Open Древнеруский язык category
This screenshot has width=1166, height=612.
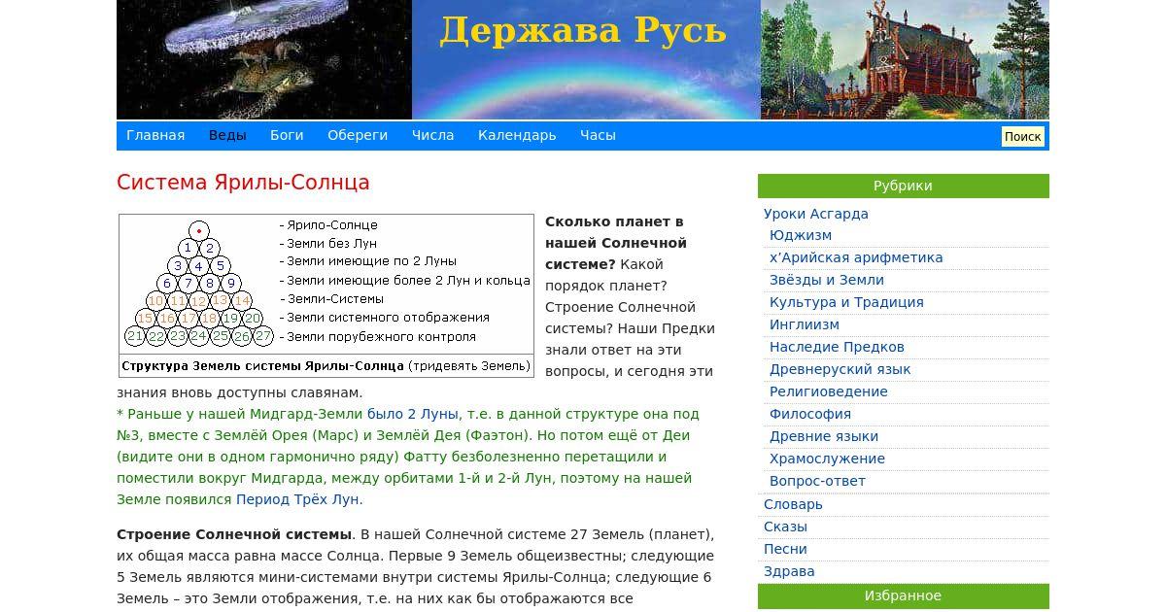point(840,369)
